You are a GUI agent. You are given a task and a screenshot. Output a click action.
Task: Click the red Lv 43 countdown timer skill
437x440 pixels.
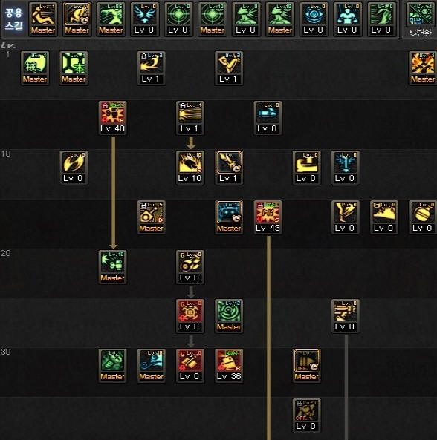(268, 217)
